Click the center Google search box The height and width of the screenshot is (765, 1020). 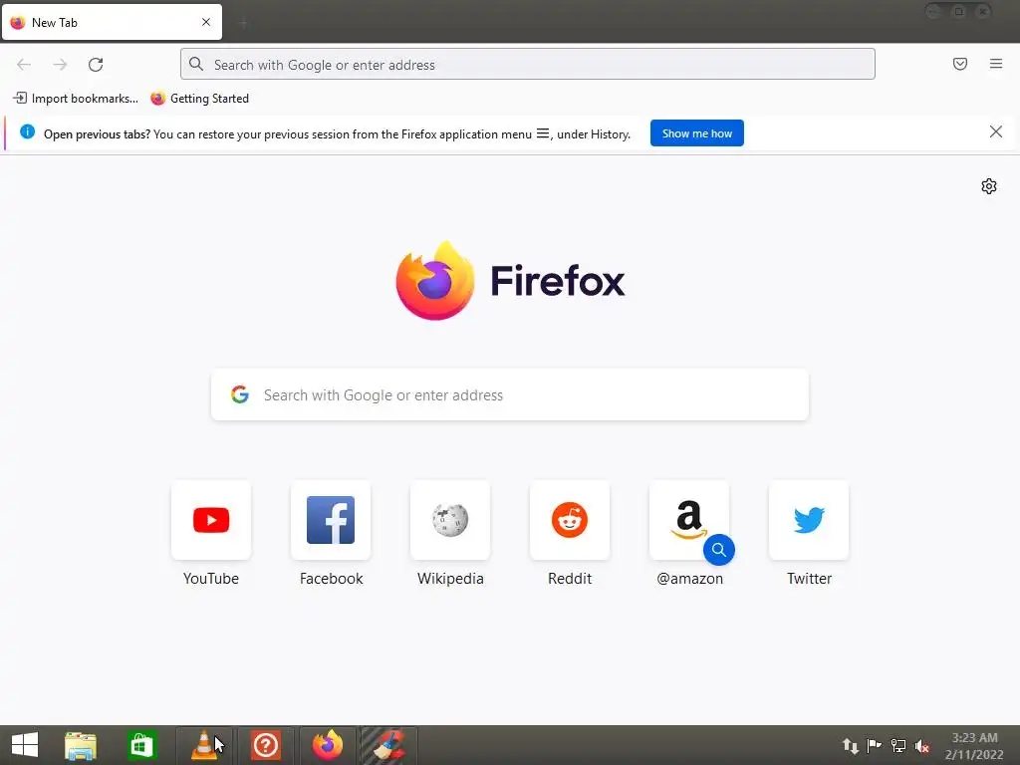click(x=510, y=394)
